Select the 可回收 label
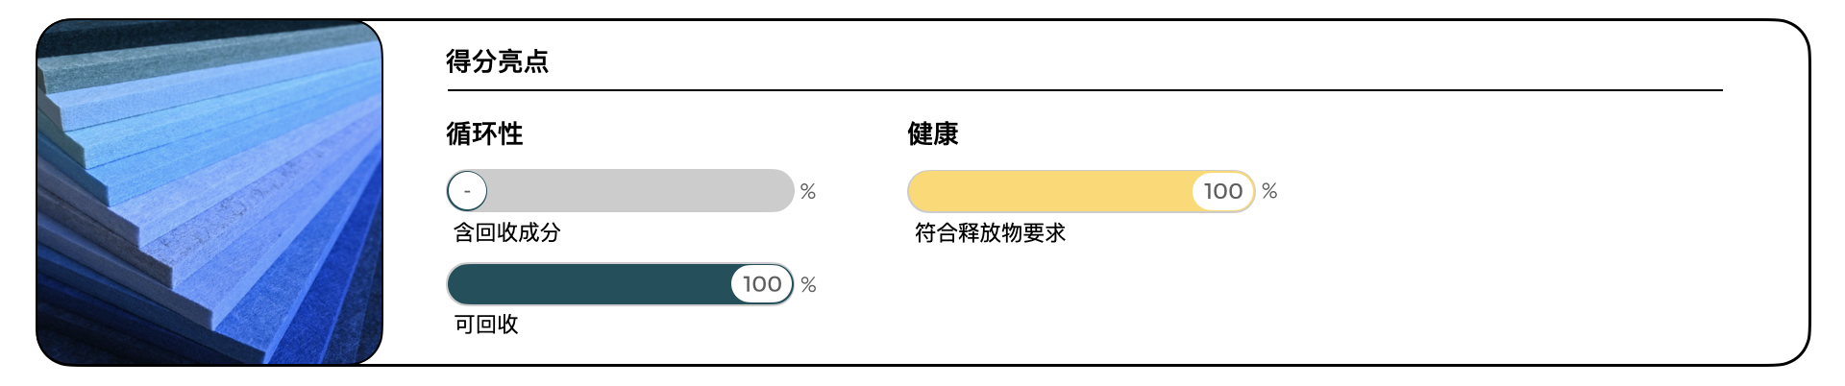1845x386 pixels. [486, 325]
